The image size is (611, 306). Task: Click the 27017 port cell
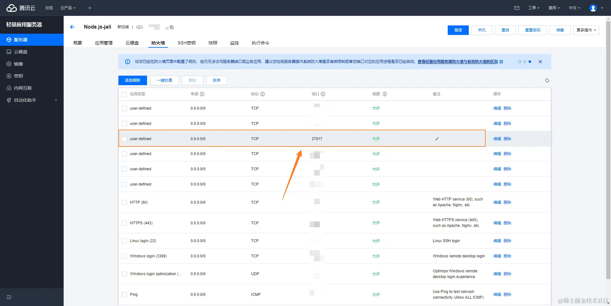[x=317, y=139]
